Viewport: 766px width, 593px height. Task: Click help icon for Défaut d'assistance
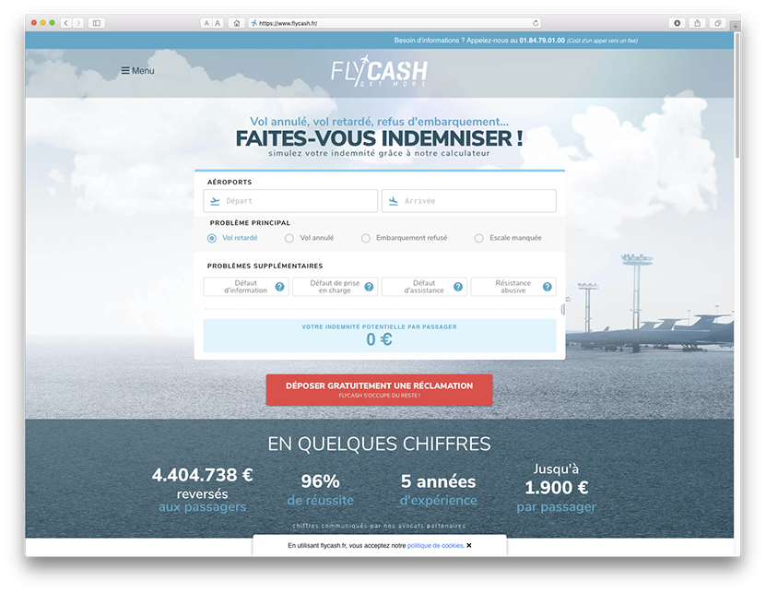(459, 287)
